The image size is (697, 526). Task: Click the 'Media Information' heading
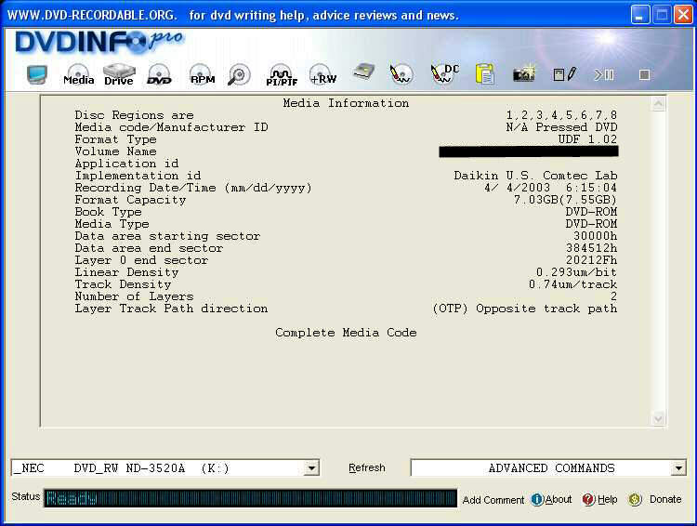click(x=346, y=103)
